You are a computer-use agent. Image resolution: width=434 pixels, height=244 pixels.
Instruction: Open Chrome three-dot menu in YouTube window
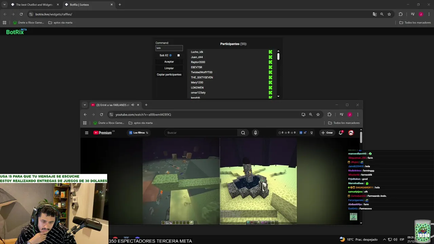[358, 115]
